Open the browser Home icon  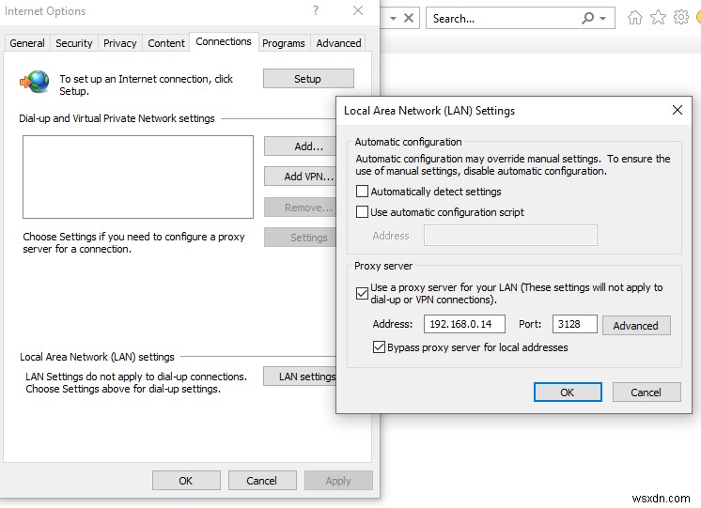tap(635, 18)
